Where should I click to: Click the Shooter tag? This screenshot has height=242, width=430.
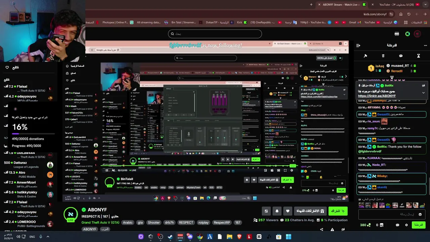pos(154,223)
